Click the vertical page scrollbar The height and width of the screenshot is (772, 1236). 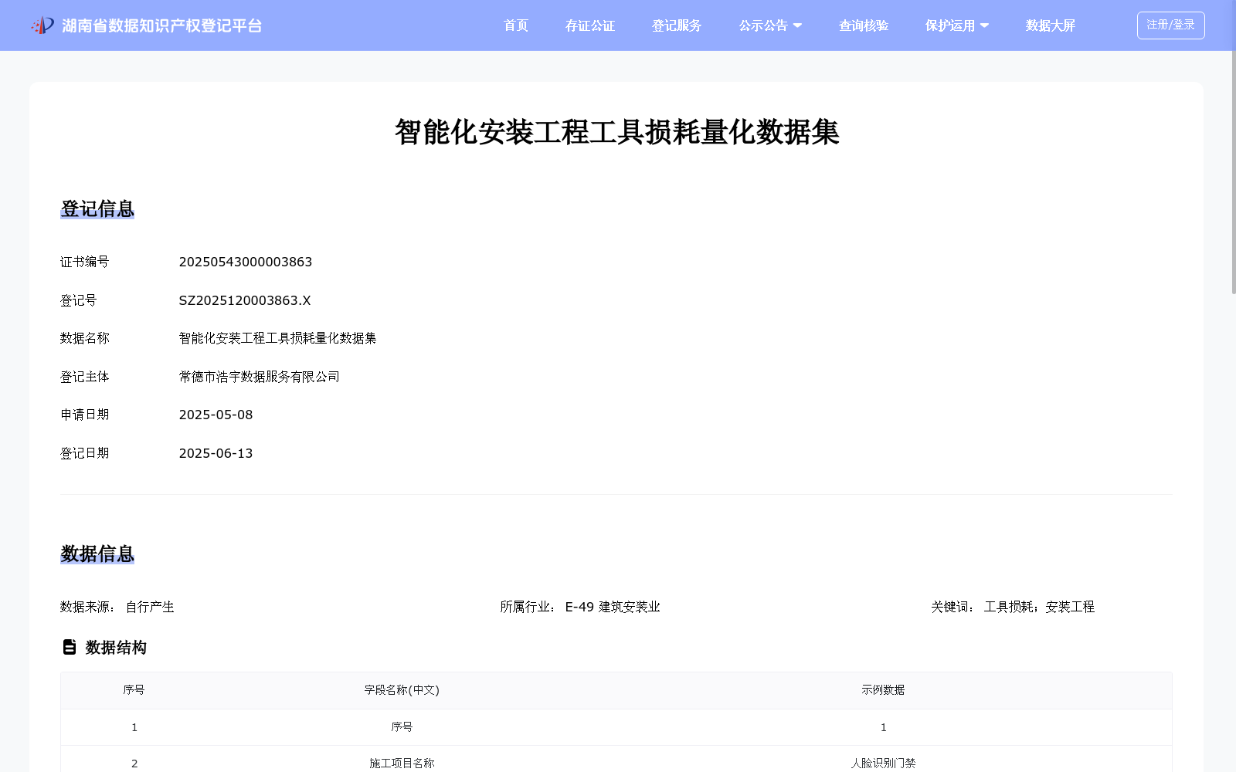click(x=1233, y=171)
